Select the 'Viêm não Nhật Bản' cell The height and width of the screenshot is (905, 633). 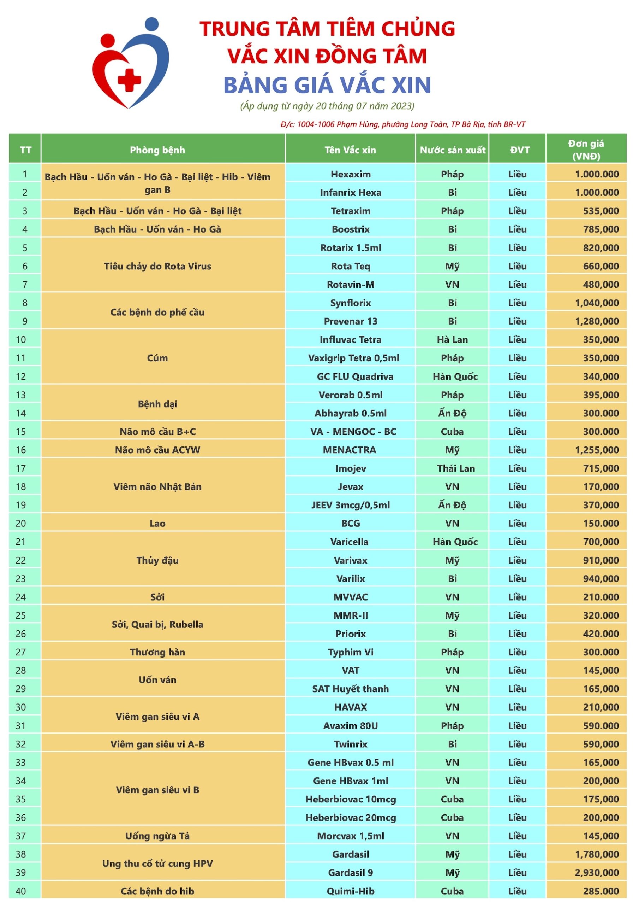tap(157, 486)
